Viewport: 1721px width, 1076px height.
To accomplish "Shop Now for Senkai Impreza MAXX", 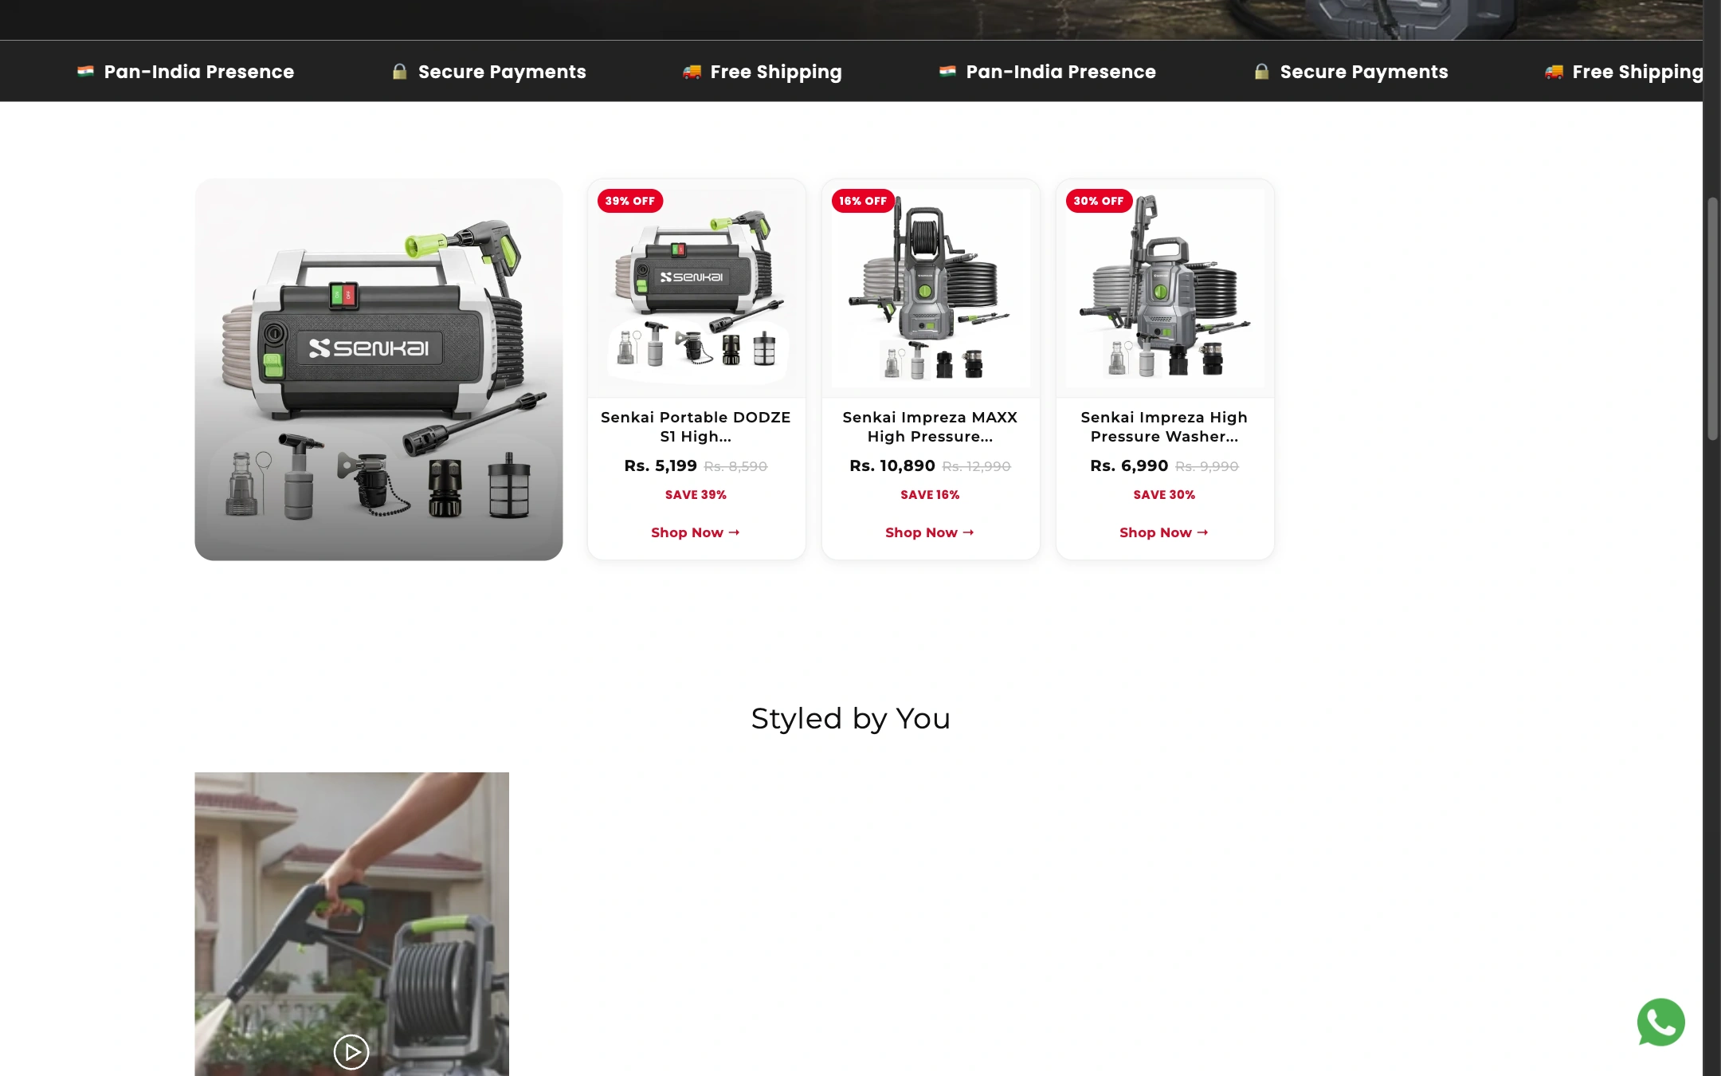I will point(930,532).
